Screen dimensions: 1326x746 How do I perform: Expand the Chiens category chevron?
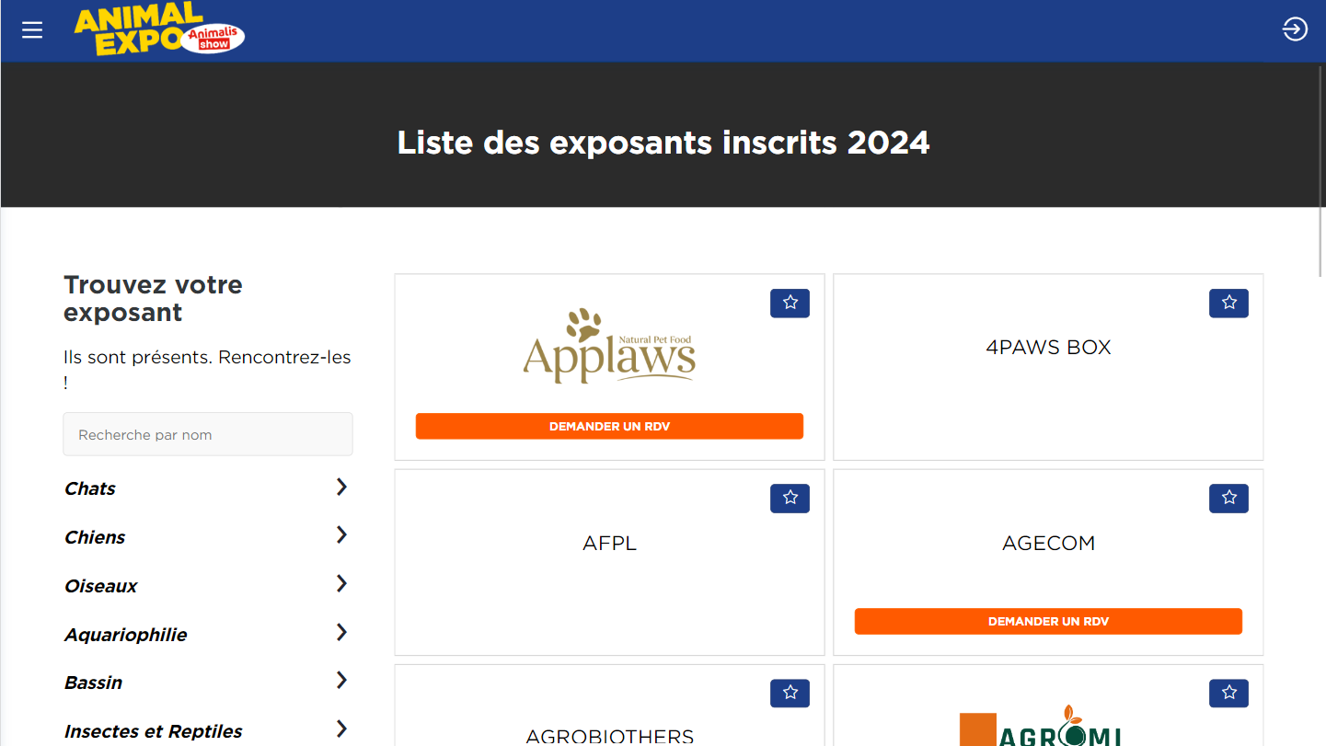[x=341, y=534]
